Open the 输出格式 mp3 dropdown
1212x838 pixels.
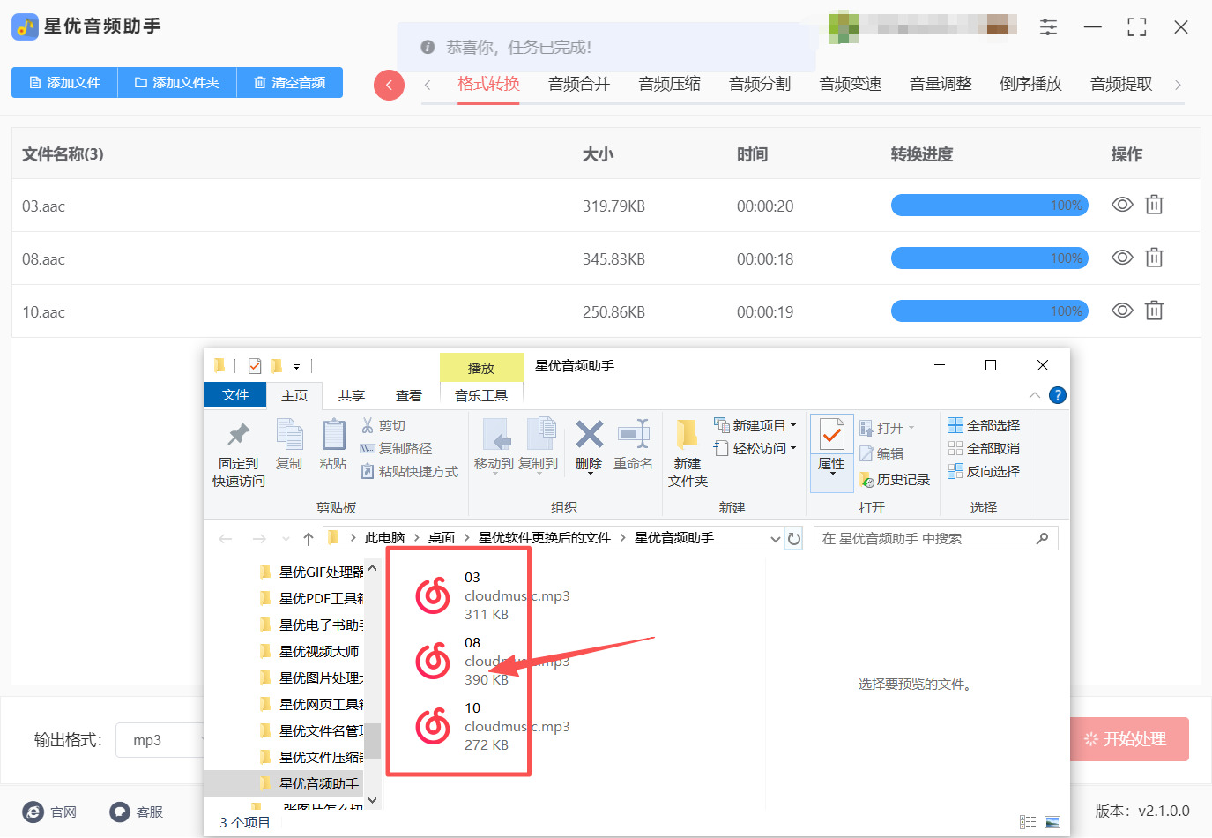[162, 740]
